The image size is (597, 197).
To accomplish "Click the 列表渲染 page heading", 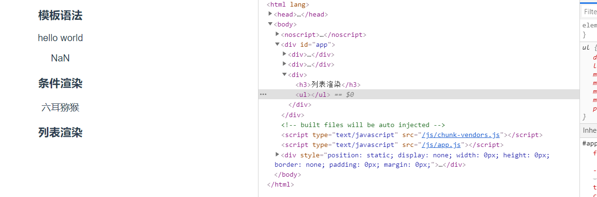I will (60, 132).
